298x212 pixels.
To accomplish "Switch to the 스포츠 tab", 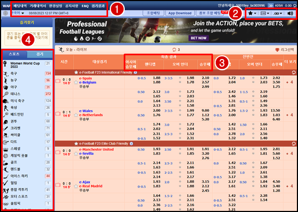I will click(x=14, y=54).
